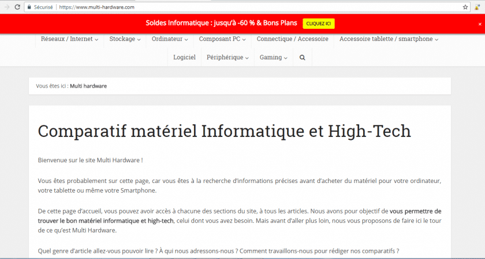Dismiss the red sales banner with X

point(480,24)
